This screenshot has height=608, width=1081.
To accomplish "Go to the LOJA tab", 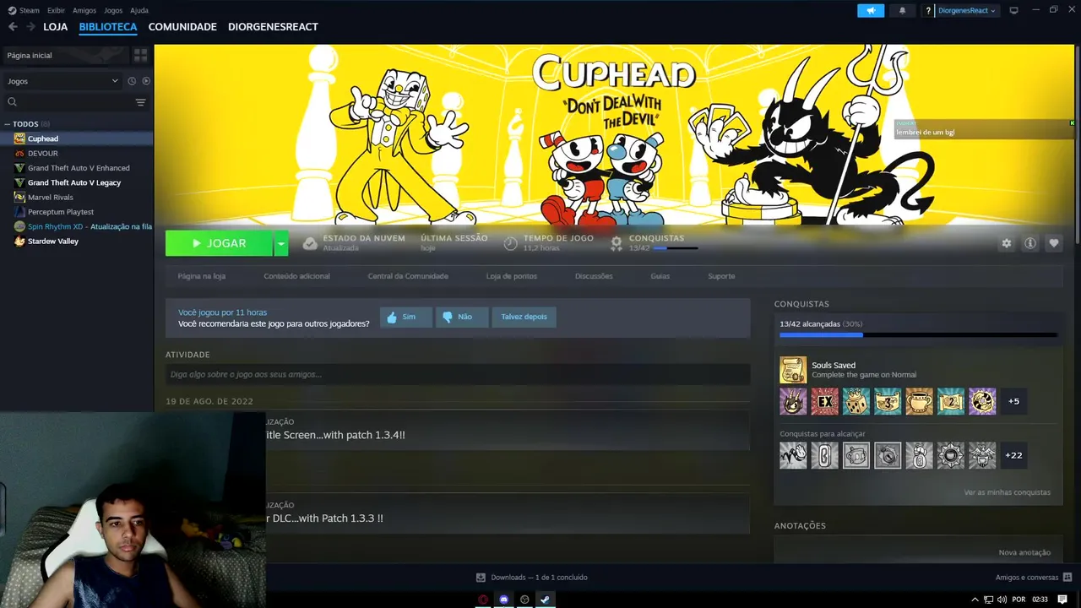I will (56, 27).
